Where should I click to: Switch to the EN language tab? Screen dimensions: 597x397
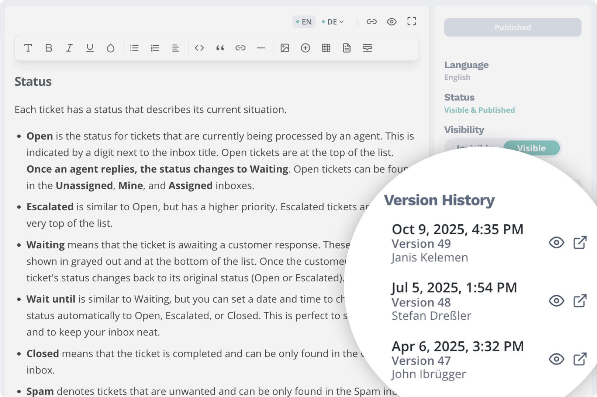point(304,22)
